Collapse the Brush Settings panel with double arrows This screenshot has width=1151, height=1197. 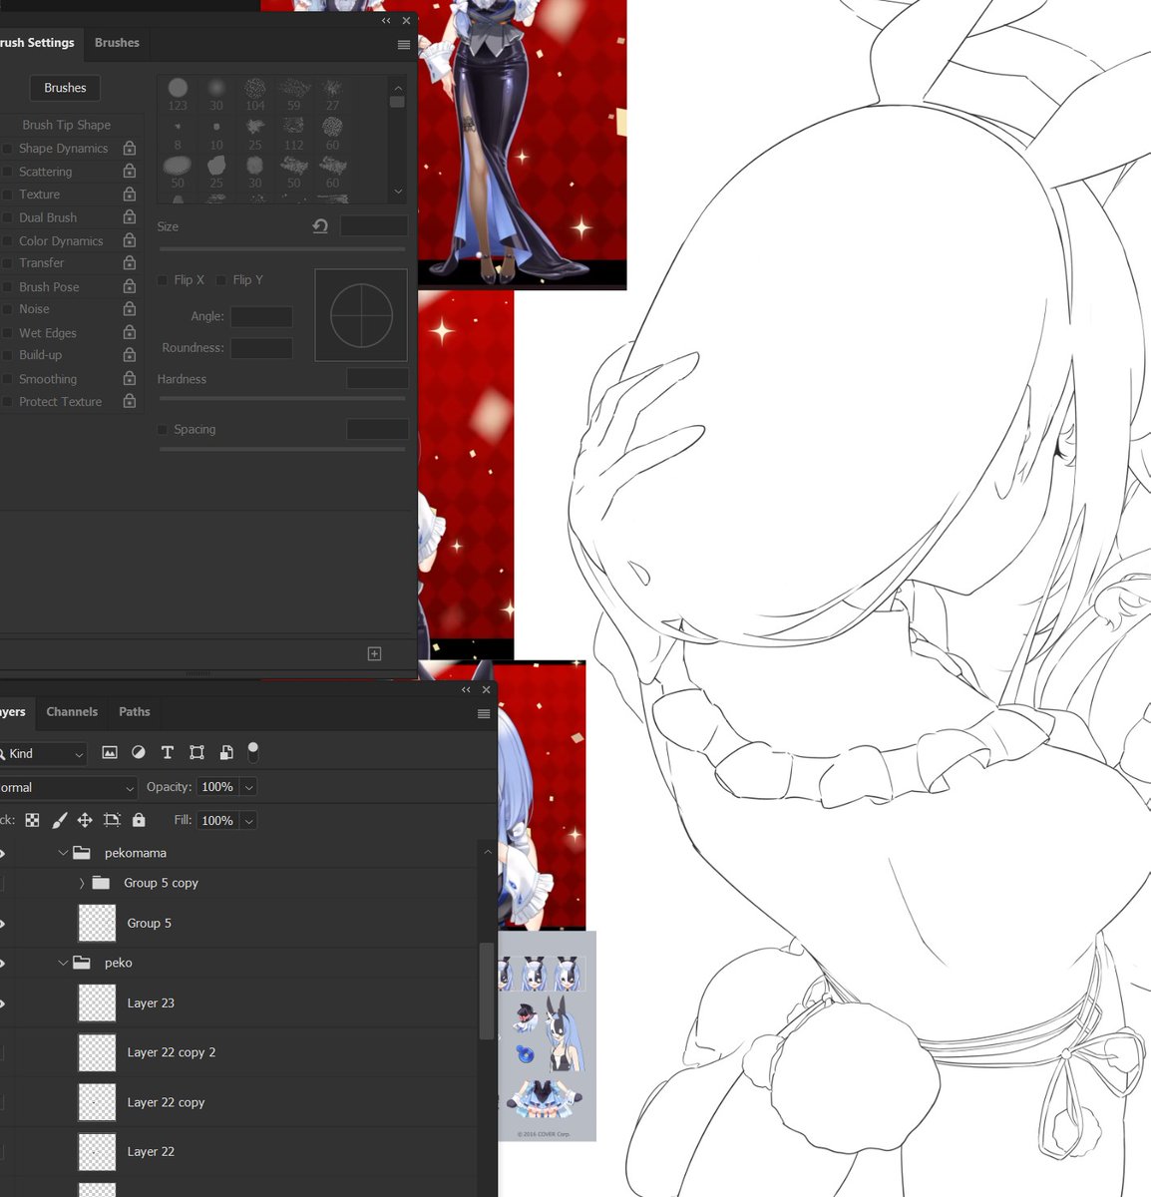[386, 20]
